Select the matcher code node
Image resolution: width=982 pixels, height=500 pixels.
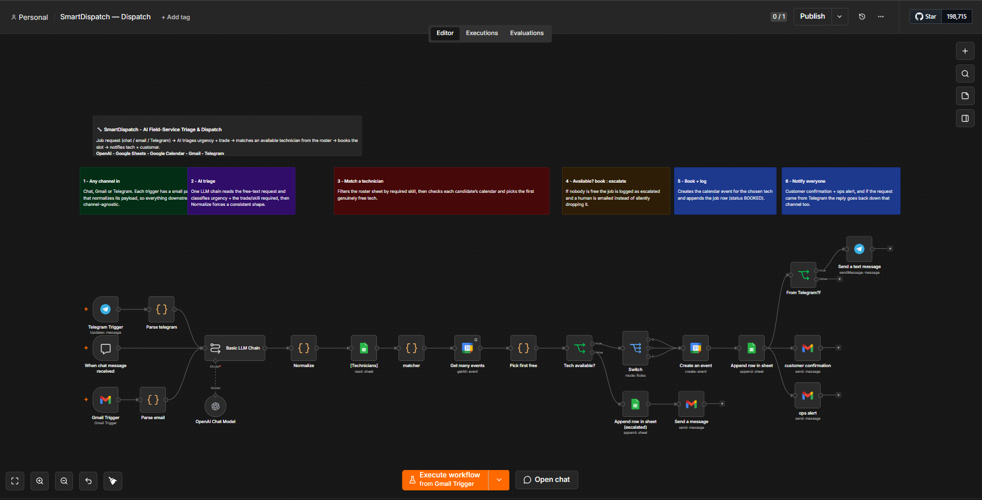[411, 348]
